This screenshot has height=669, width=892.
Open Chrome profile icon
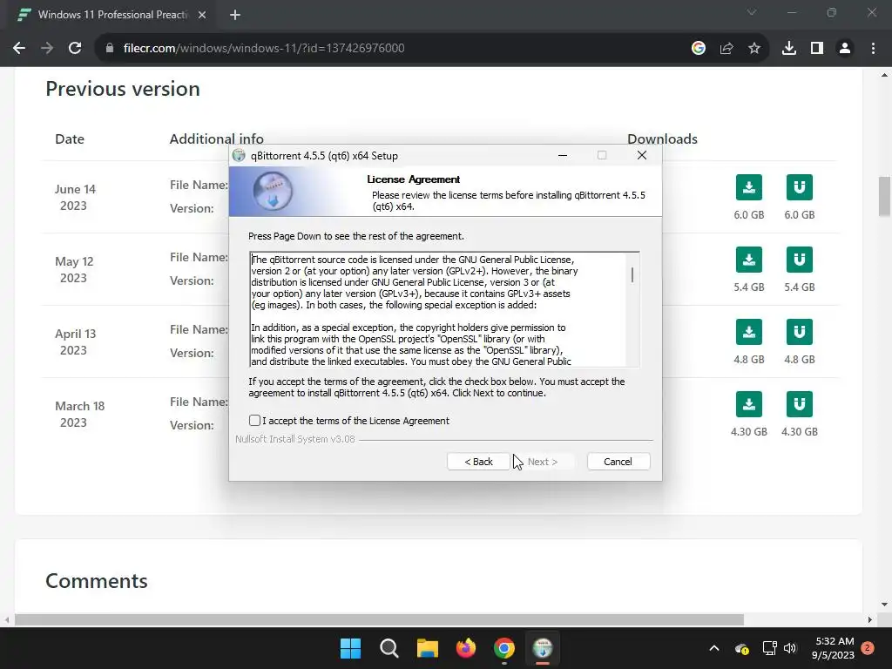click(x=845, y=48)
